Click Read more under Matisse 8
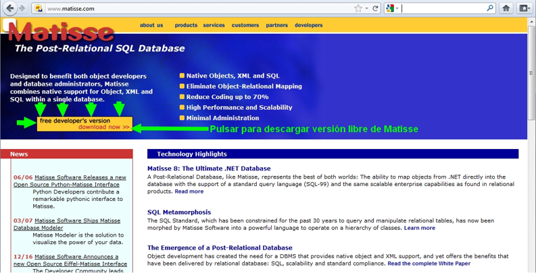The width and height of the screenshot is (536, 273). pos(189,191)
